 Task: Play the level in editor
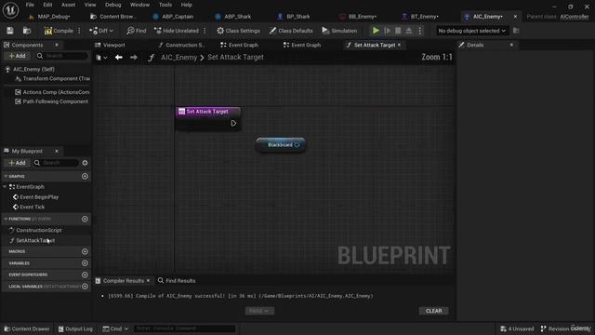tap(376, 31)
